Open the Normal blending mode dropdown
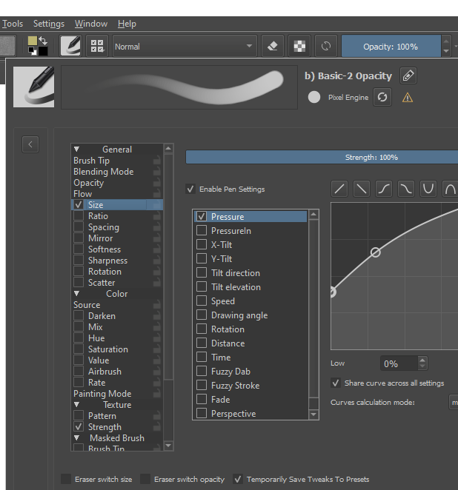 coord(185,46)
